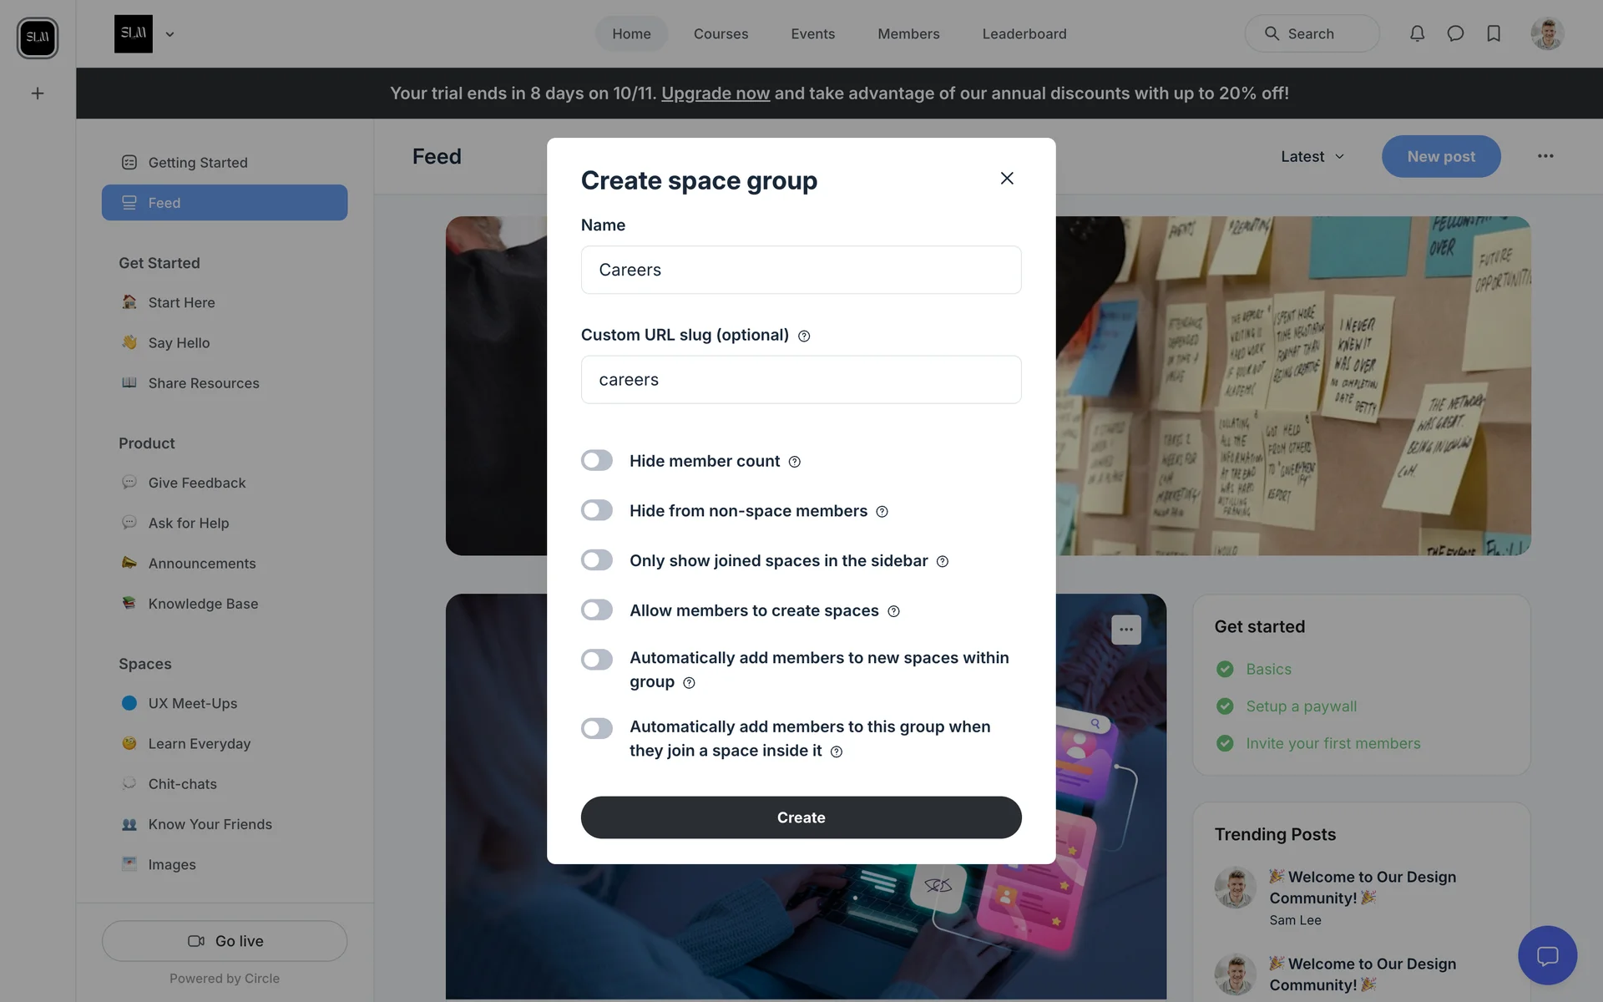Viewport: 1603px width, 1002px height.
Task: Go to the Courses tab
Action: point(721,33)
